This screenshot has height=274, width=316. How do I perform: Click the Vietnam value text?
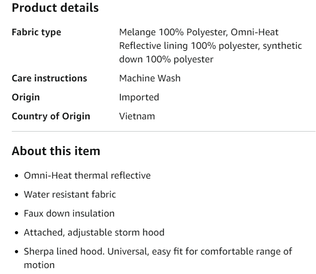point(137,116)
